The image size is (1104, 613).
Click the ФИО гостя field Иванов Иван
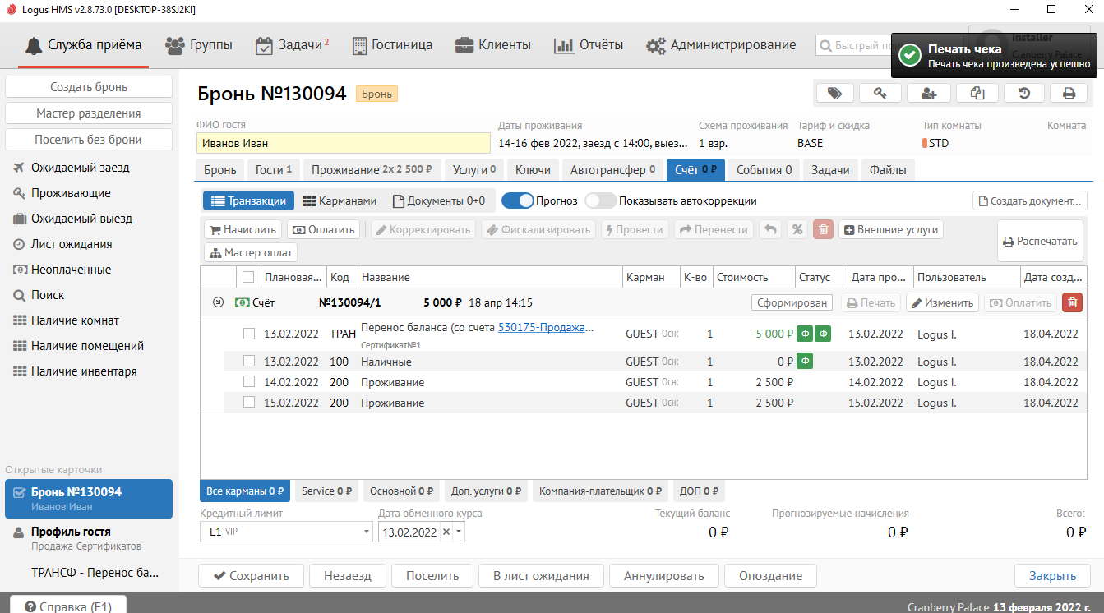343,143
